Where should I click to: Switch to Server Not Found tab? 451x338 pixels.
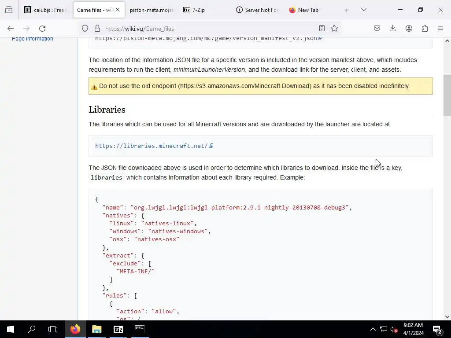click(257, 10)
